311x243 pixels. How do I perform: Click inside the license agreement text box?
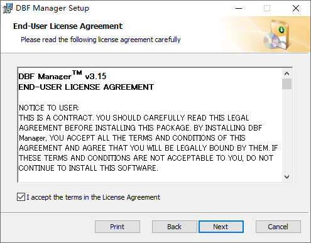click(150, 125)
